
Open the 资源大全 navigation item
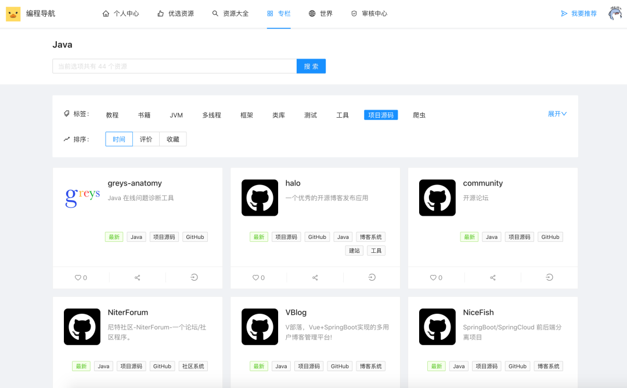point(230,13)
